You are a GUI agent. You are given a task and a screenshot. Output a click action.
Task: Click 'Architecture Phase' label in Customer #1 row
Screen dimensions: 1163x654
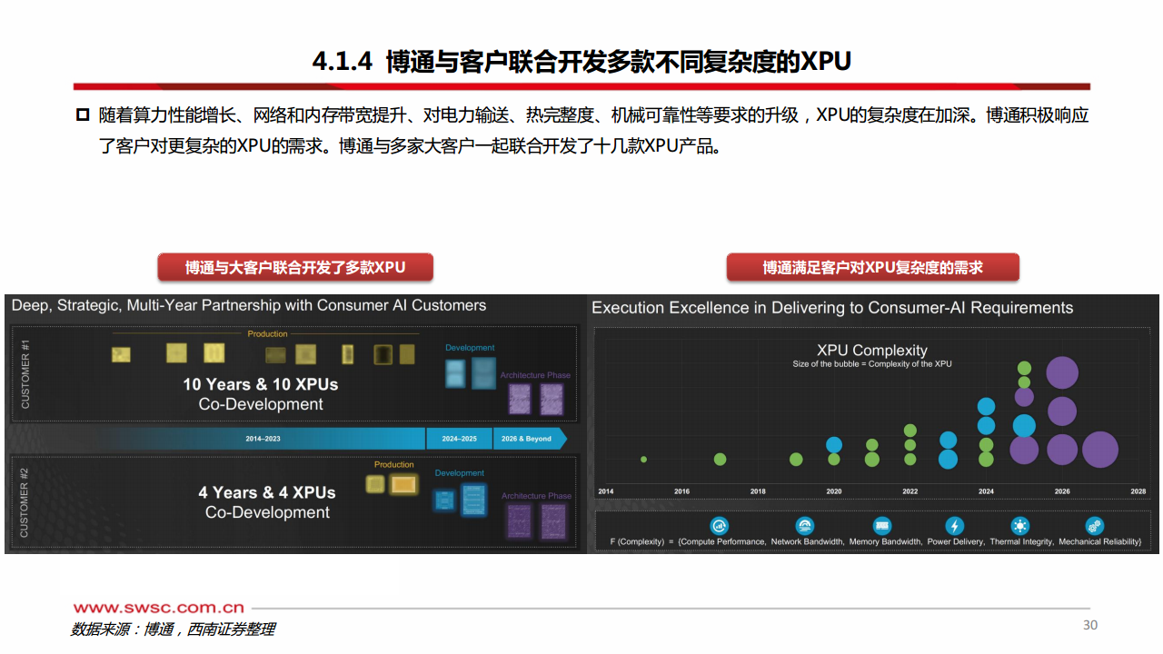[535, 375]
